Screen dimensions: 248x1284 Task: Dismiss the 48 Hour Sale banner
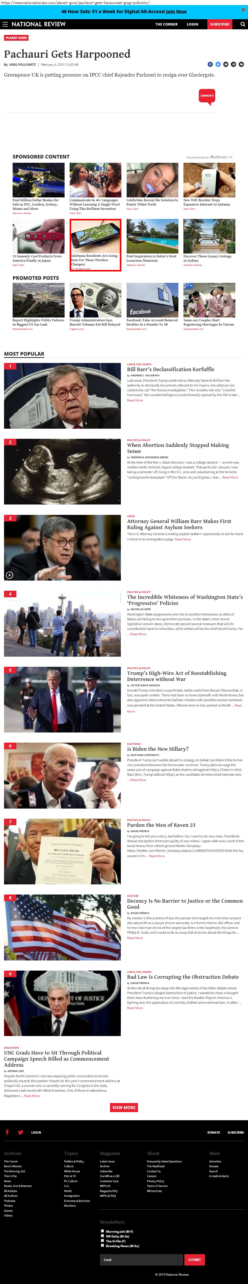(243, 10)
